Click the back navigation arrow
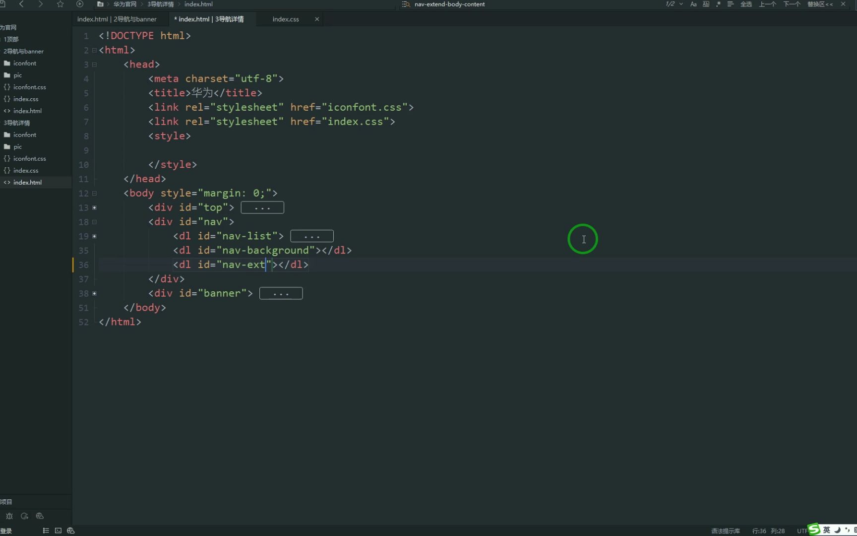857x536 pixels. pyautogui.click(x=21, y=4)
